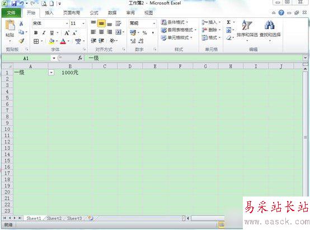Screen dimensions: 310x230
Task: Click the Copy icon
Action: (21, 32)
